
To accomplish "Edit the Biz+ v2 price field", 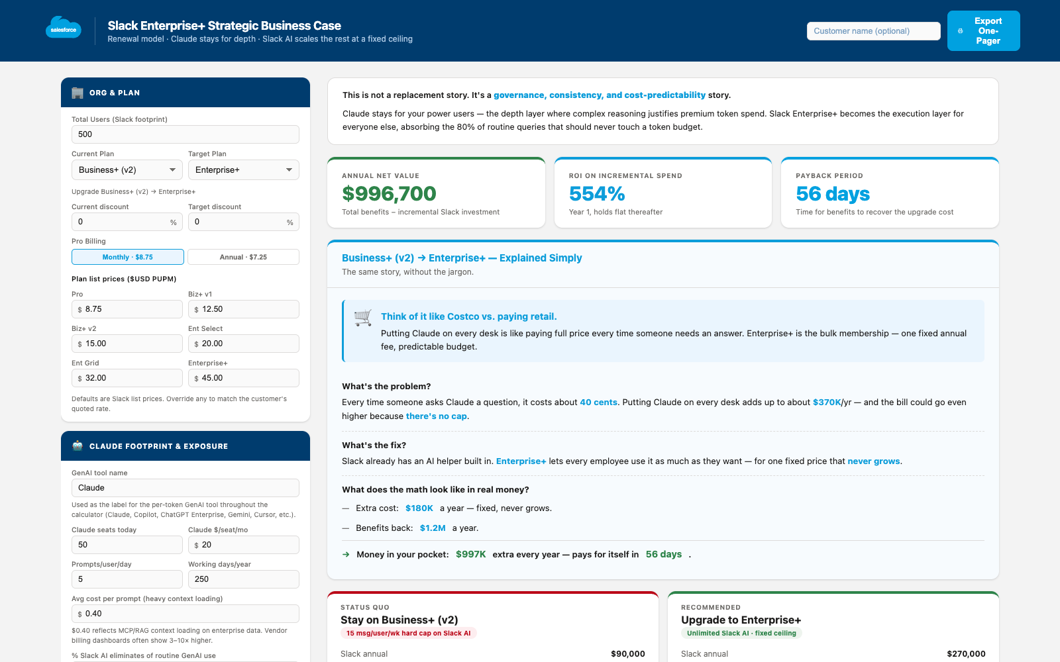I will point(127,344).
